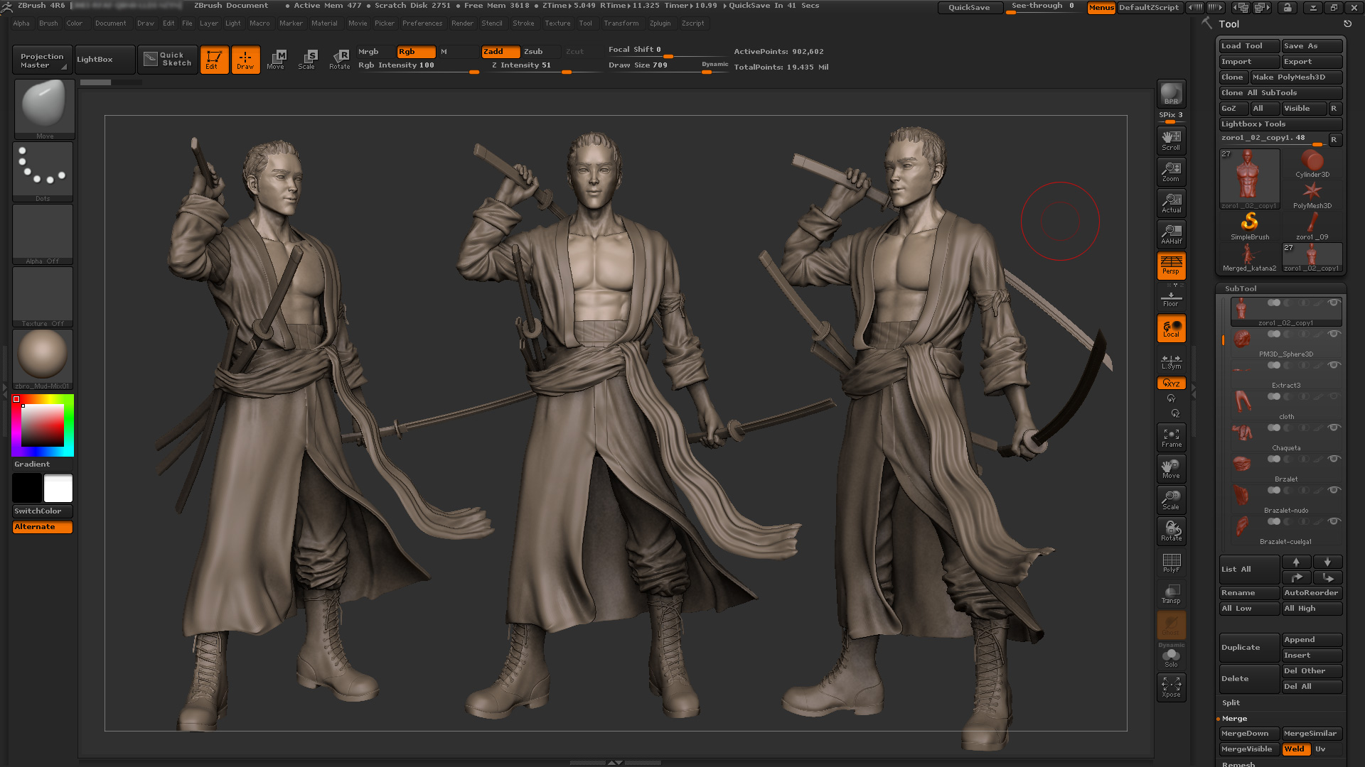This screenshot has height=767, width=1365.
Task: Set view to Actual size
Action: click(1171, 202)
